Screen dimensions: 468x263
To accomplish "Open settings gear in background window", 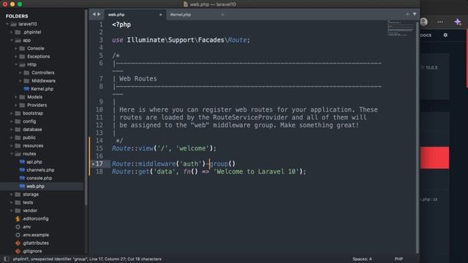I will pos(445,35).
